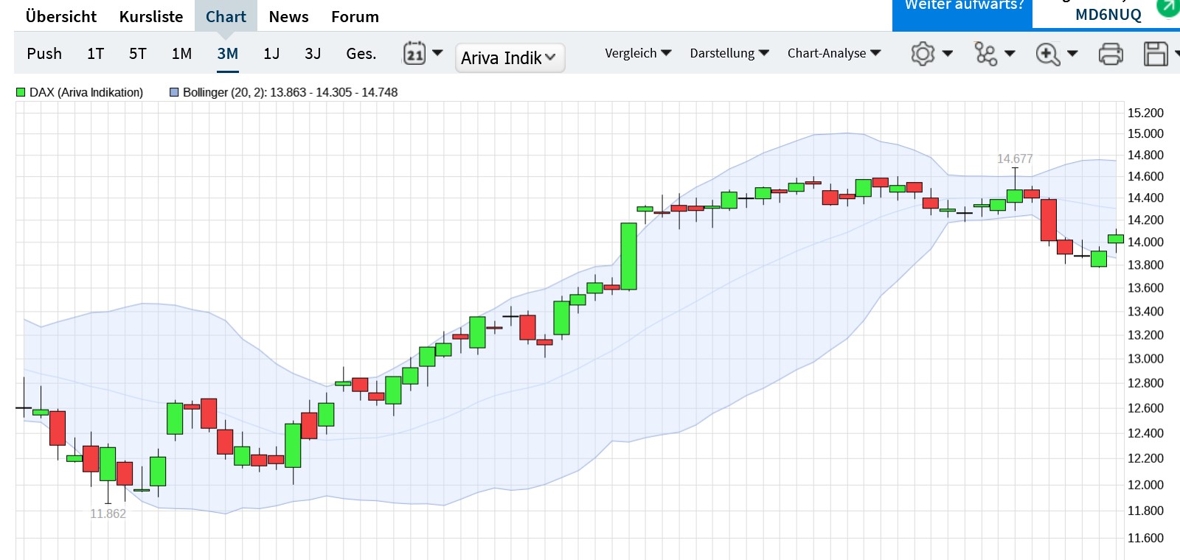The width and height of the screenshot is (1180, 560).
Task: Expand the Chart-Analyse dropdown
Action: click(834, 53)
